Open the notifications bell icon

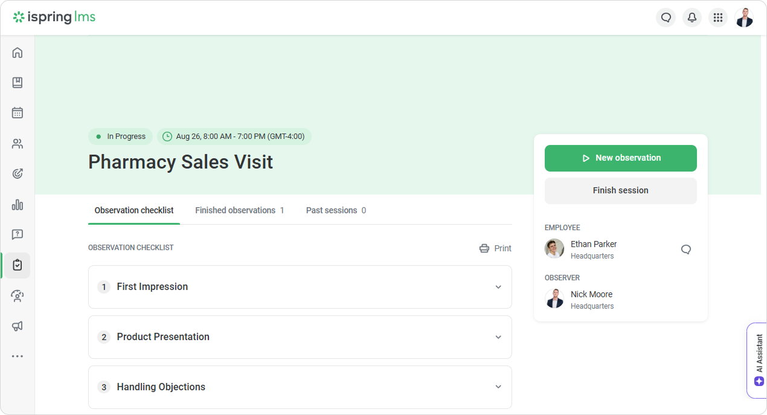click(x=692, y=18)
